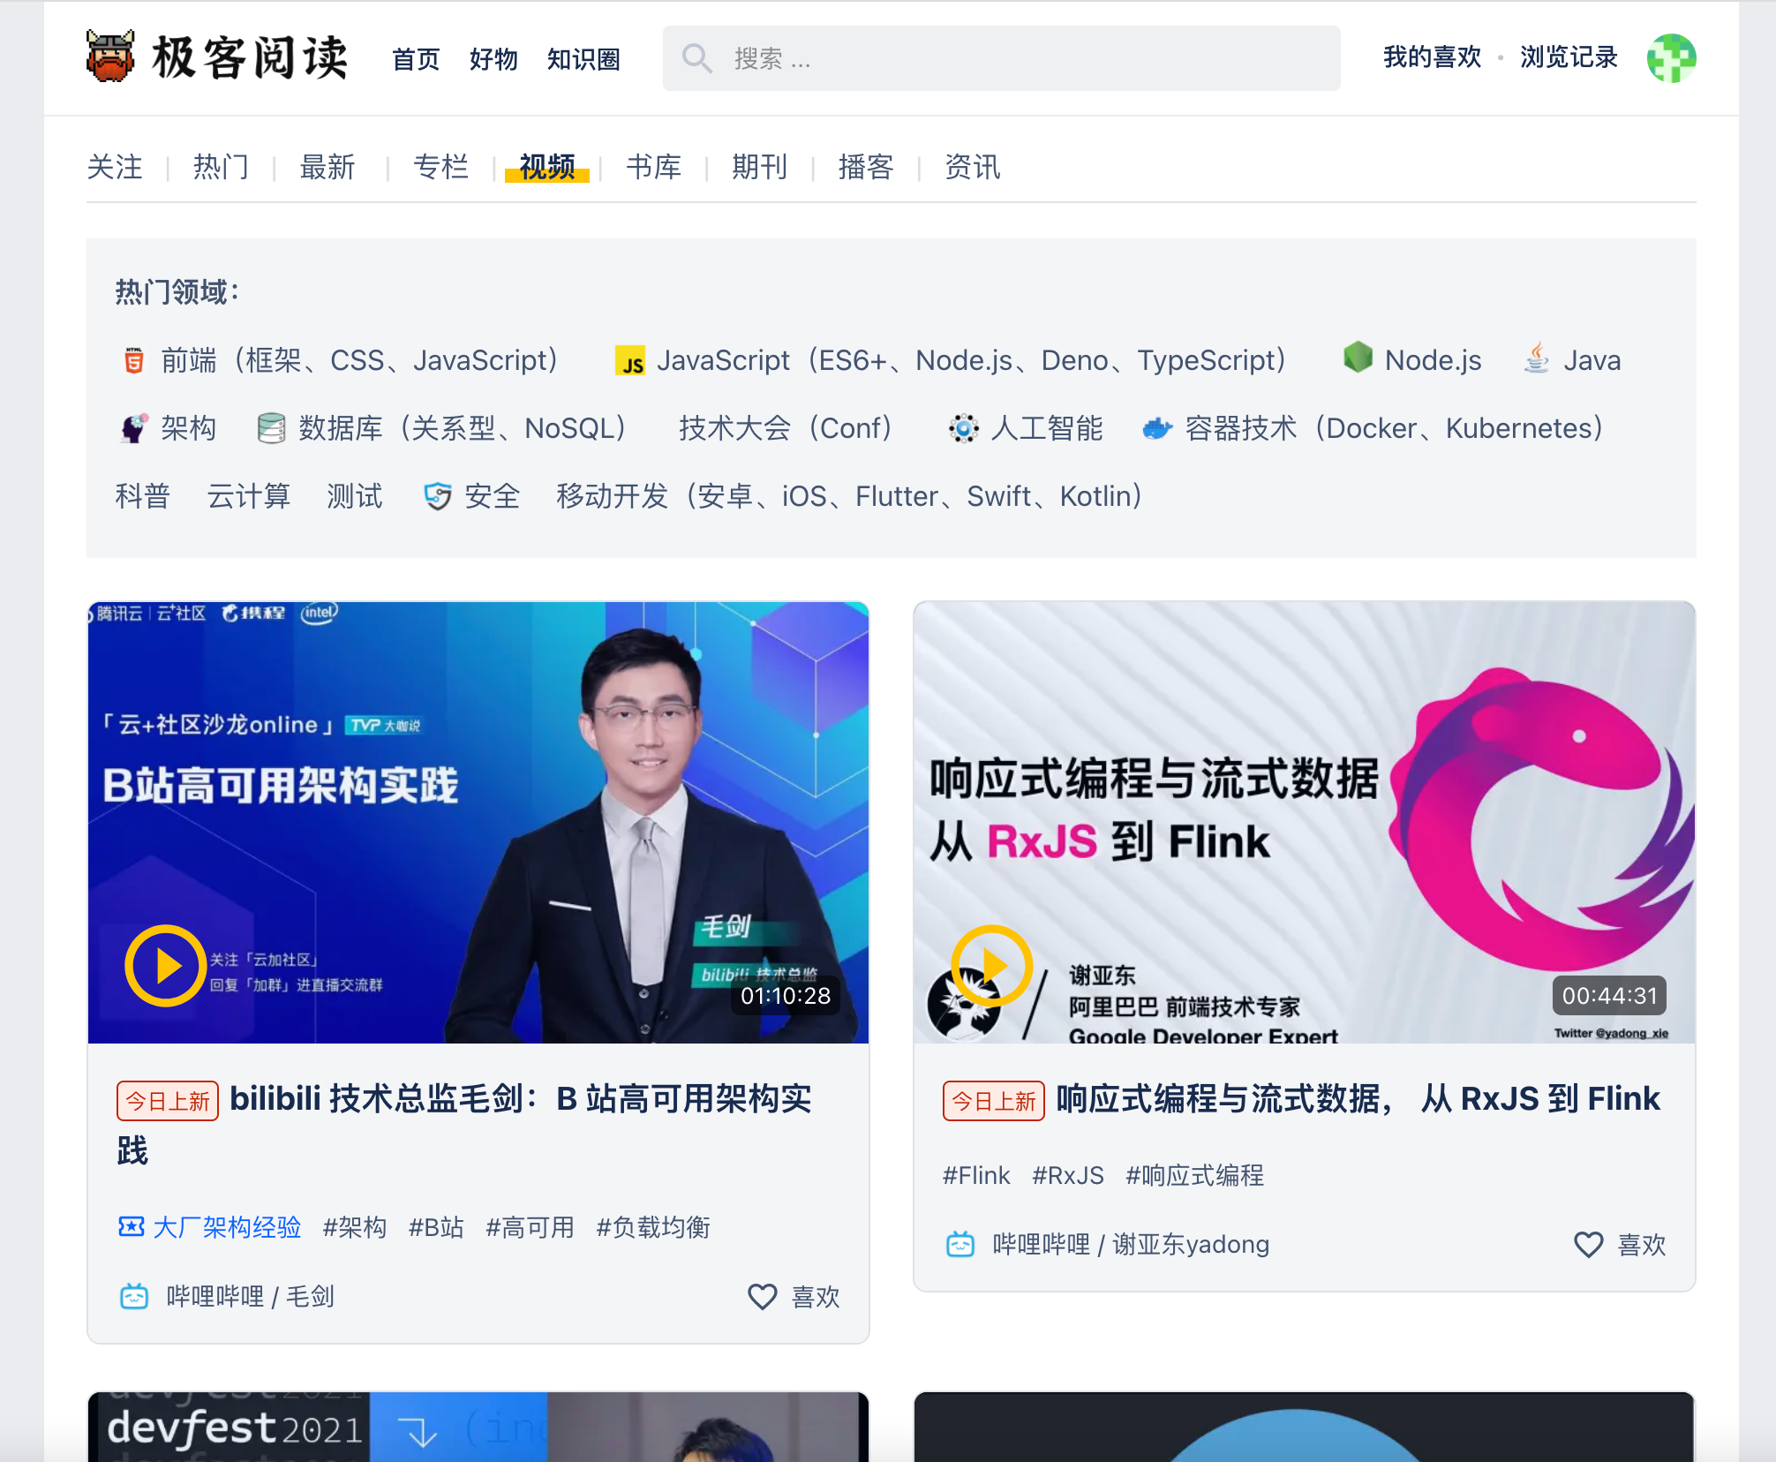Open 浏览记录 link
The image size is (1776, 1462).
(1569, 57)
